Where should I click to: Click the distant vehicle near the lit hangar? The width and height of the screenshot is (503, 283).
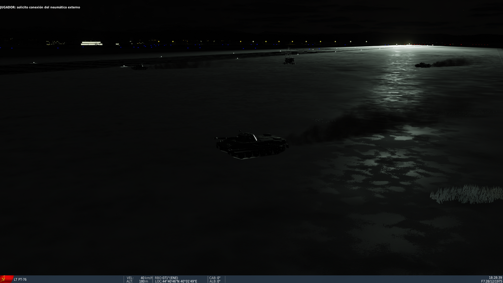(x=140, y=67)
